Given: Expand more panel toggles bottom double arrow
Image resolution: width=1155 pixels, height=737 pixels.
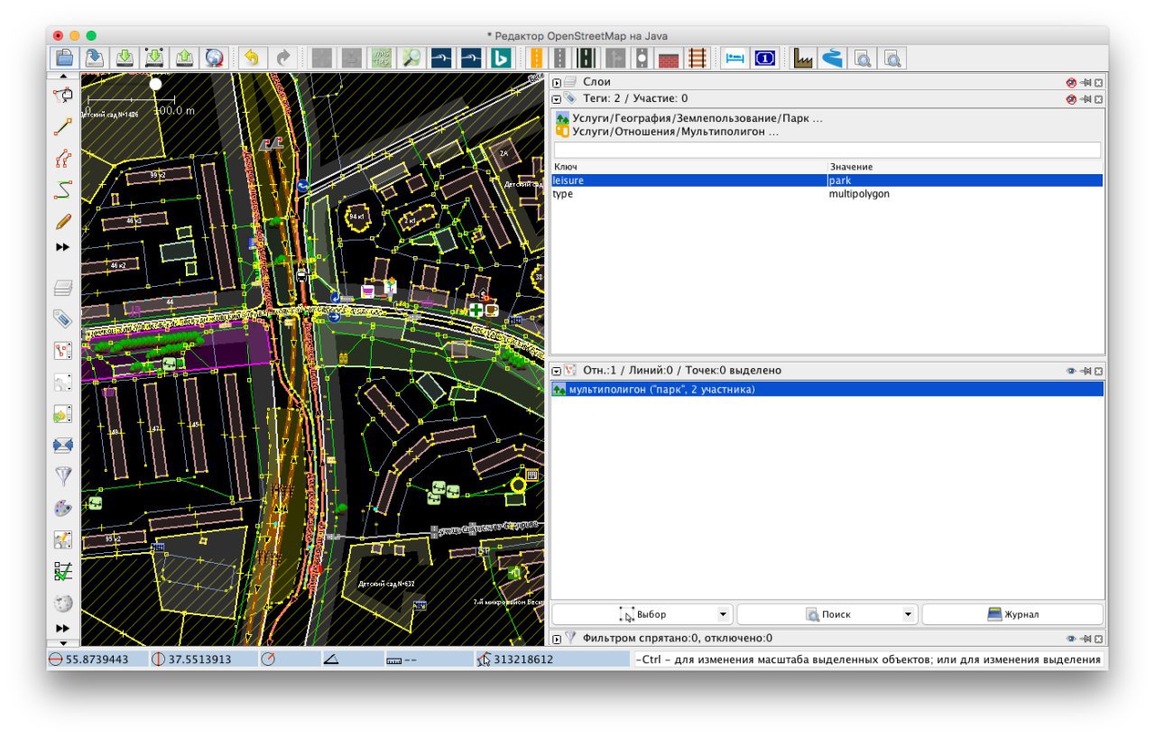Looking at the screenshot, I should [x=63, y=628].
